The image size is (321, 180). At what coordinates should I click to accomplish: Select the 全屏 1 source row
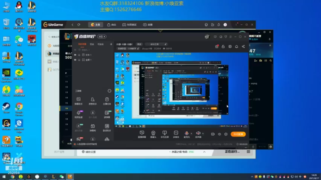[x=93, y=60]
